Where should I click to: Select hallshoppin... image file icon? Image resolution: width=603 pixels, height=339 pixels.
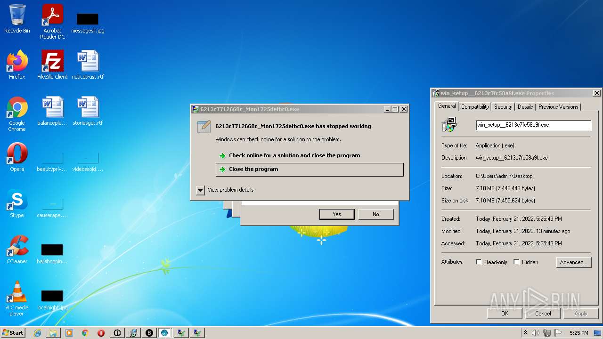coord(52,253)
